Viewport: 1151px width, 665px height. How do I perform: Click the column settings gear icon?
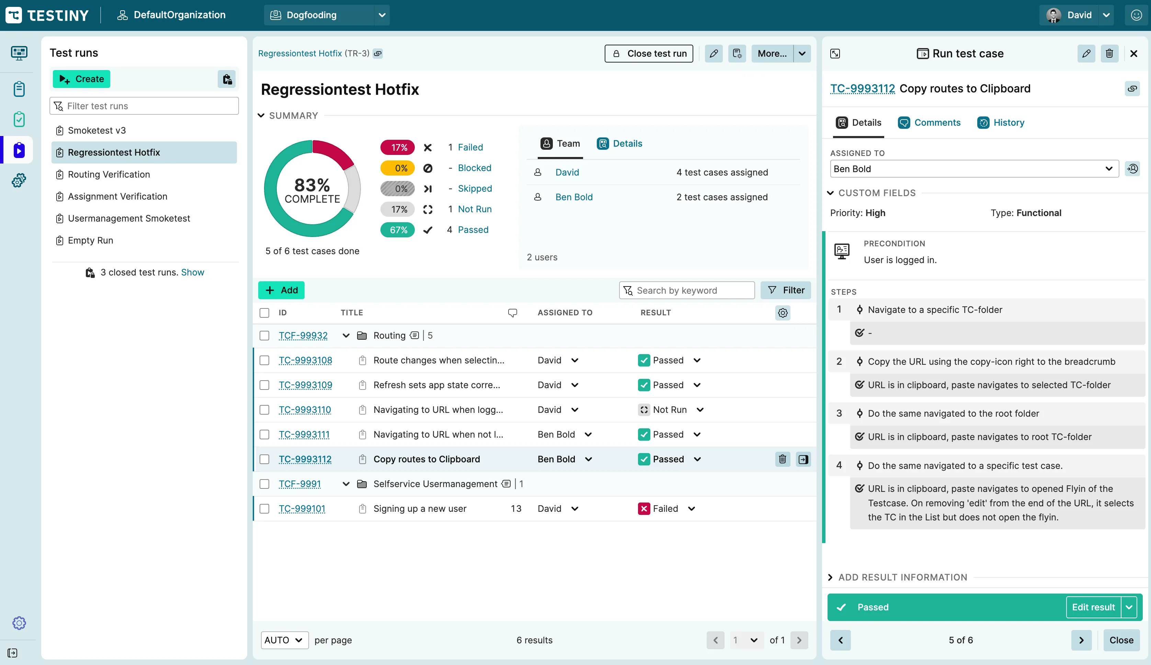pyautogui.click(x=783, y=313)
